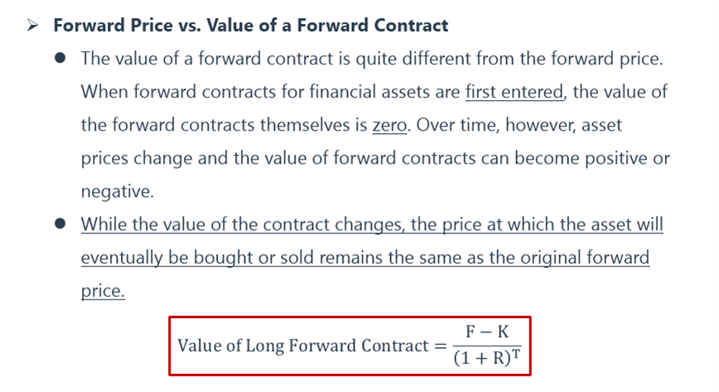Click the underlined word 'zero'
Image resolution: width=719 pixels, height=392 pixels.
coord(389,125)
